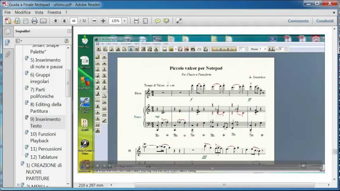This screenshot has height=191, width=340.
Task: Click the document horizontal scrollbar thumb
Action: pyautogui.click(x=224, y=185)
